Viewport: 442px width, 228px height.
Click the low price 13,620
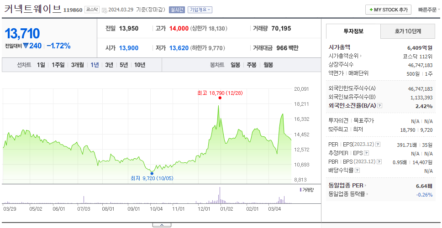point(179,48)
